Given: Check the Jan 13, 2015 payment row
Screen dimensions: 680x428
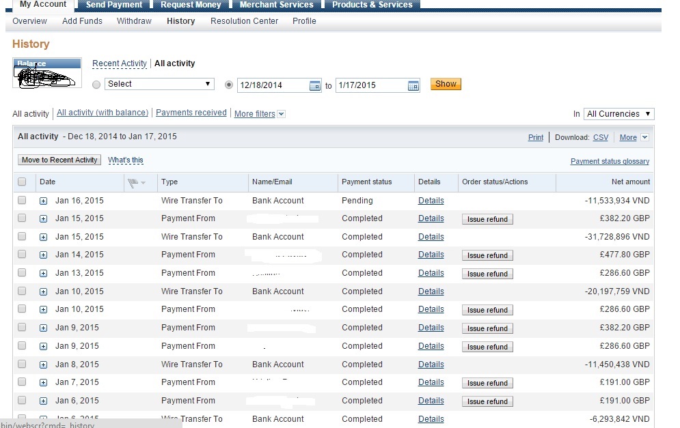Looking at the screenshot, I should click(22, 272).
